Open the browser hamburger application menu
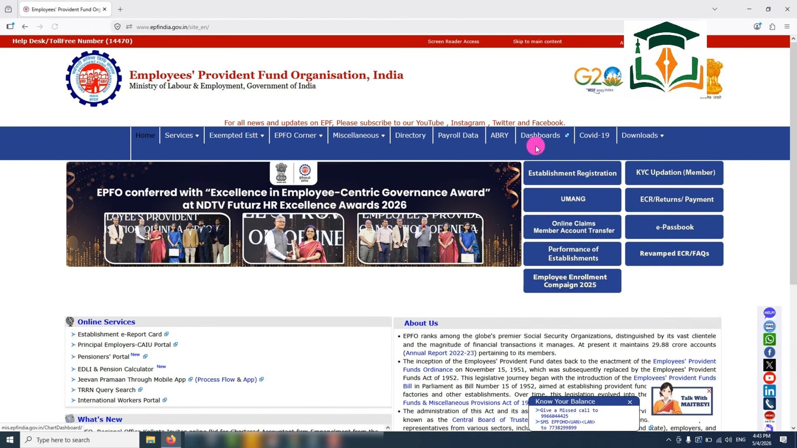797x448 pixels. 787,27
